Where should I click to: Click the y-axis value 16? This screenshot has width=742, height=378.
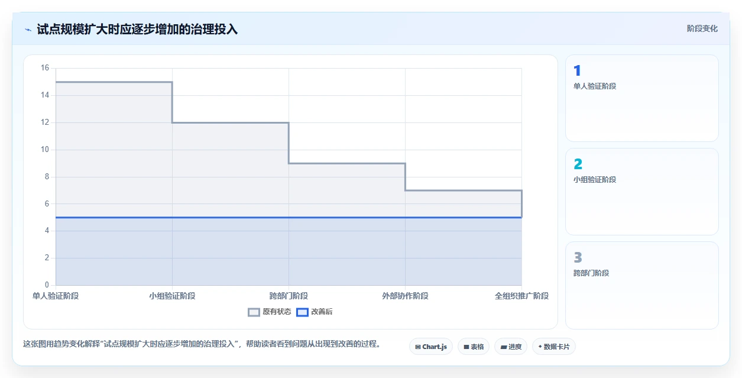(x=45, y=68)
